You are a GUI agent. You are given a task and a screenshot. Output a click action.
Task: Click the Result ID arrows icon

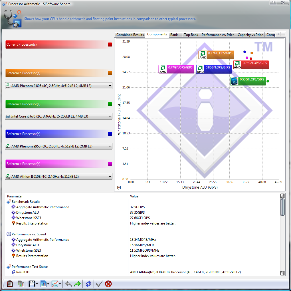13,272
